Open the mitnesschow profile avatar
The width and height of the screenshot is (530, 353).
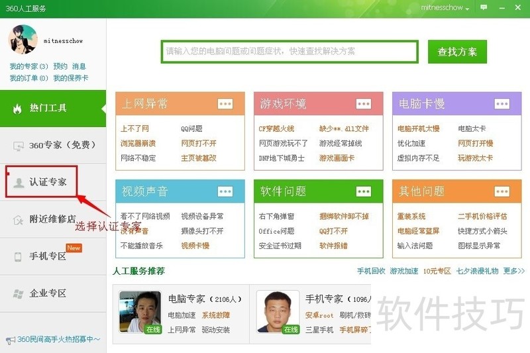(x=23, y=40)
